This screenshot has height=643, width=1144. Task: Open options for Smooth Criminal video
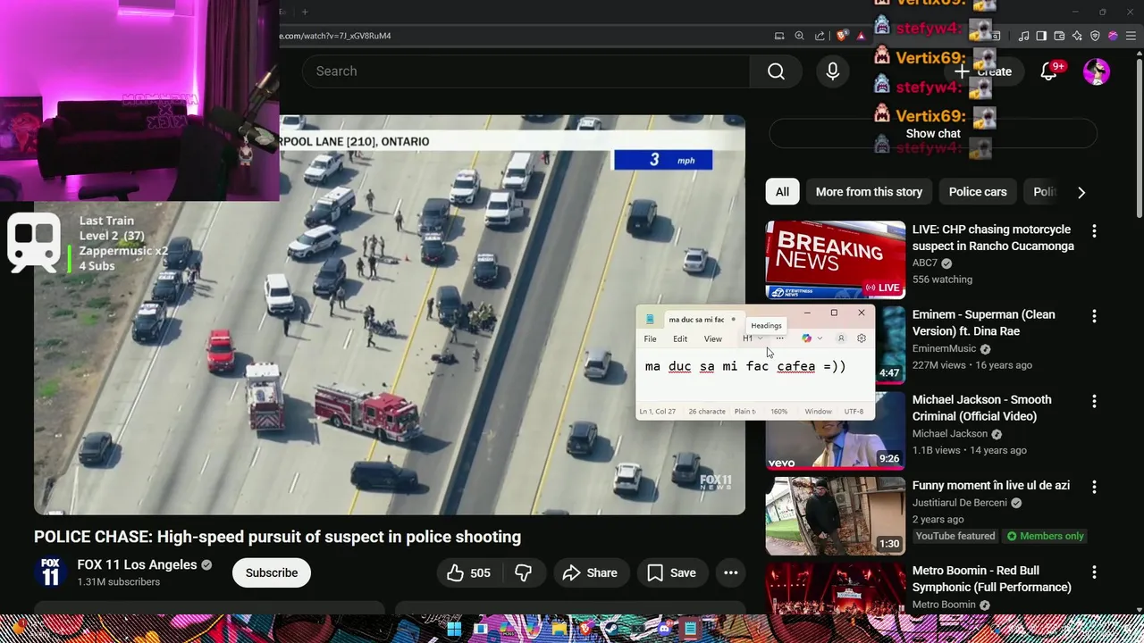(1094, 402)
